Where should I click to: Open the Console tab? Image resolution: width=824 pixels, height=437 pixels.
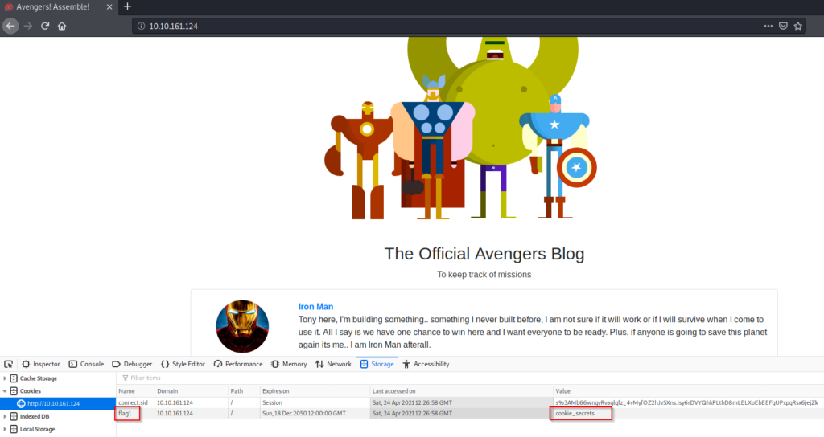tap(86, 364)
